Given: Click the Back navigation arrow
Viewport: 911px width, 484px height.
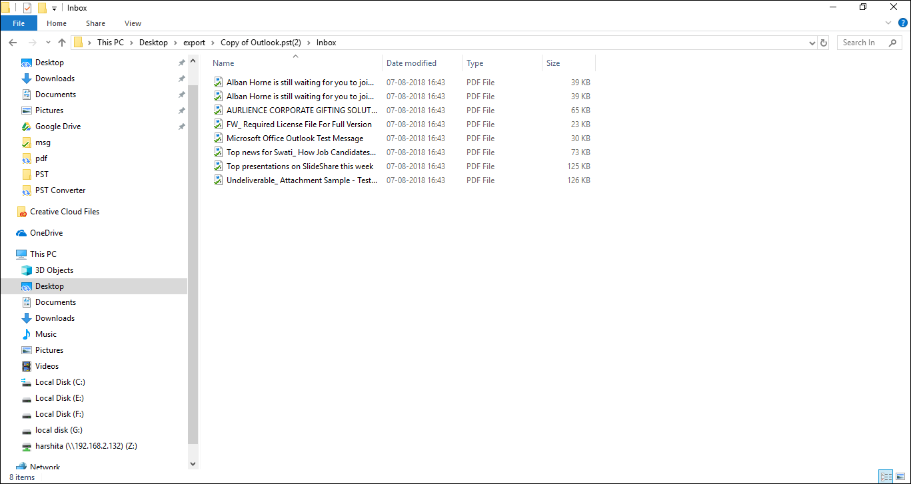Looking at the screenshot, I should click(13, 43).
